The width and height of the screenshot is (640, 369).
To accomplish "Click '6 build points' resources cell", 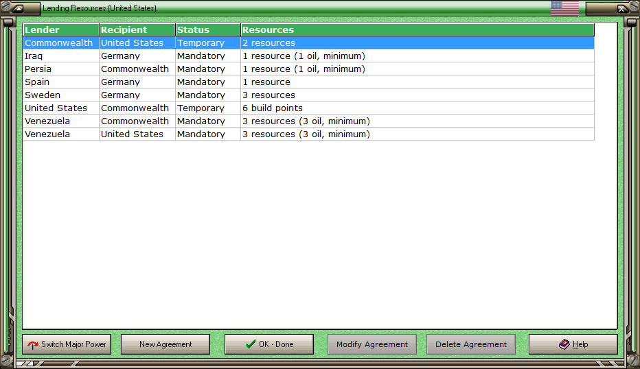I will point(417,108).
